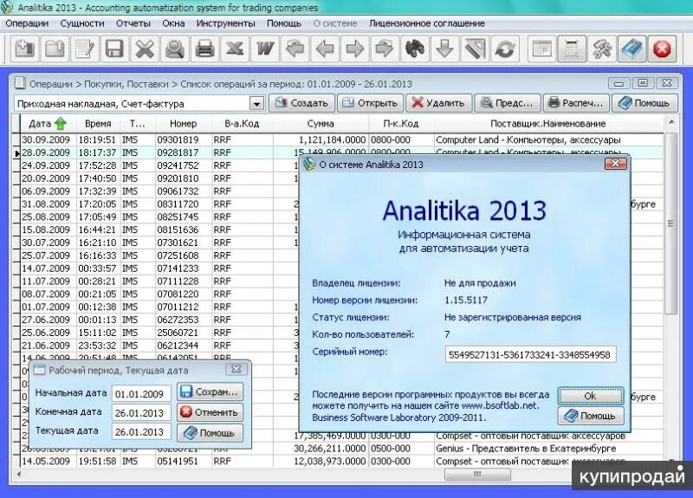The width and height of the screenshot is (693, 498).
Task: Click the ruler triangle design icon
Action: tap(475, 49)
